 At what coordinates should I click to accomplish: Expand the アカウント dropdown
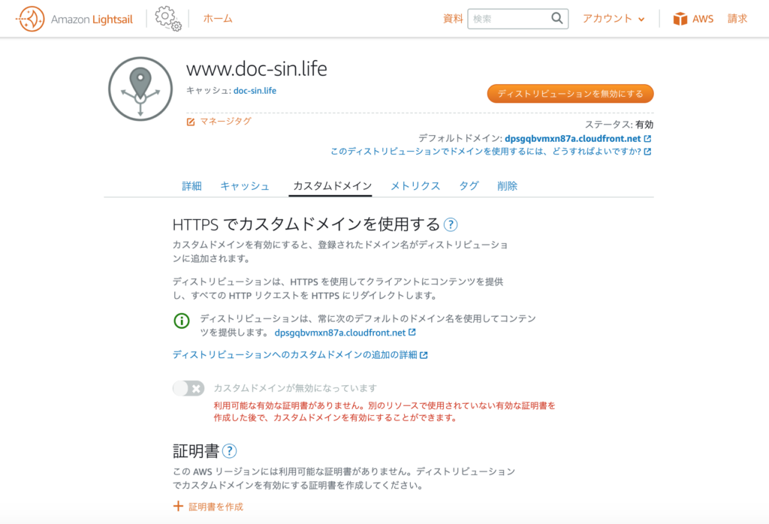(x=614, y=19)
